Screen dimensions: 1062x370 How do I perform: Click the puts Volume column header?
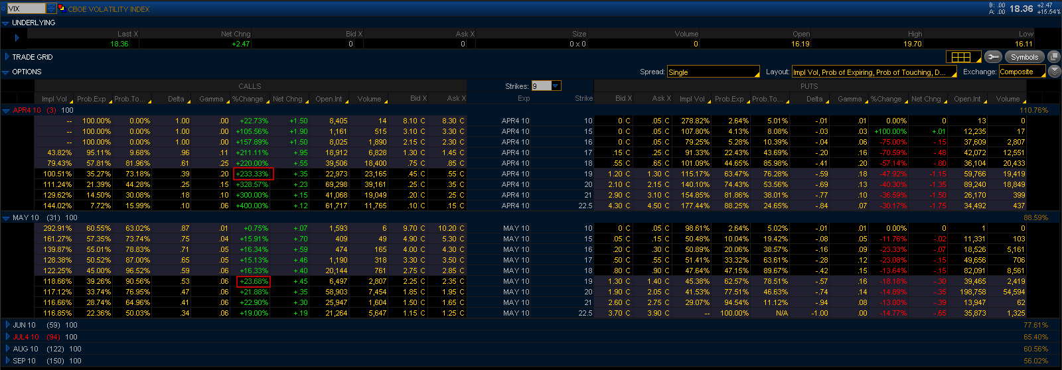1007,99
